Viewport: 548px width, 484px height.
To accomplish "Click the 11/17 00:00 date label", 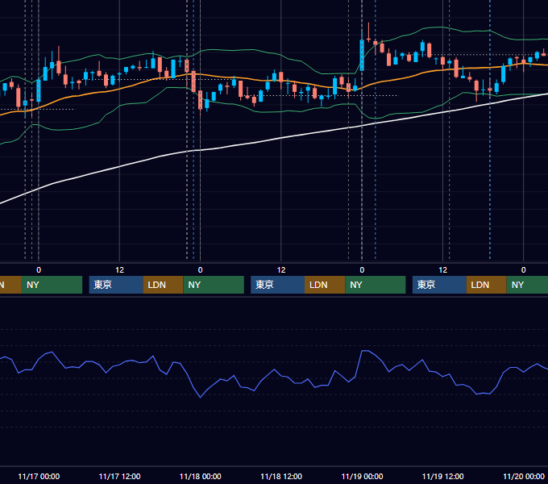I will (x=39, y=476).
